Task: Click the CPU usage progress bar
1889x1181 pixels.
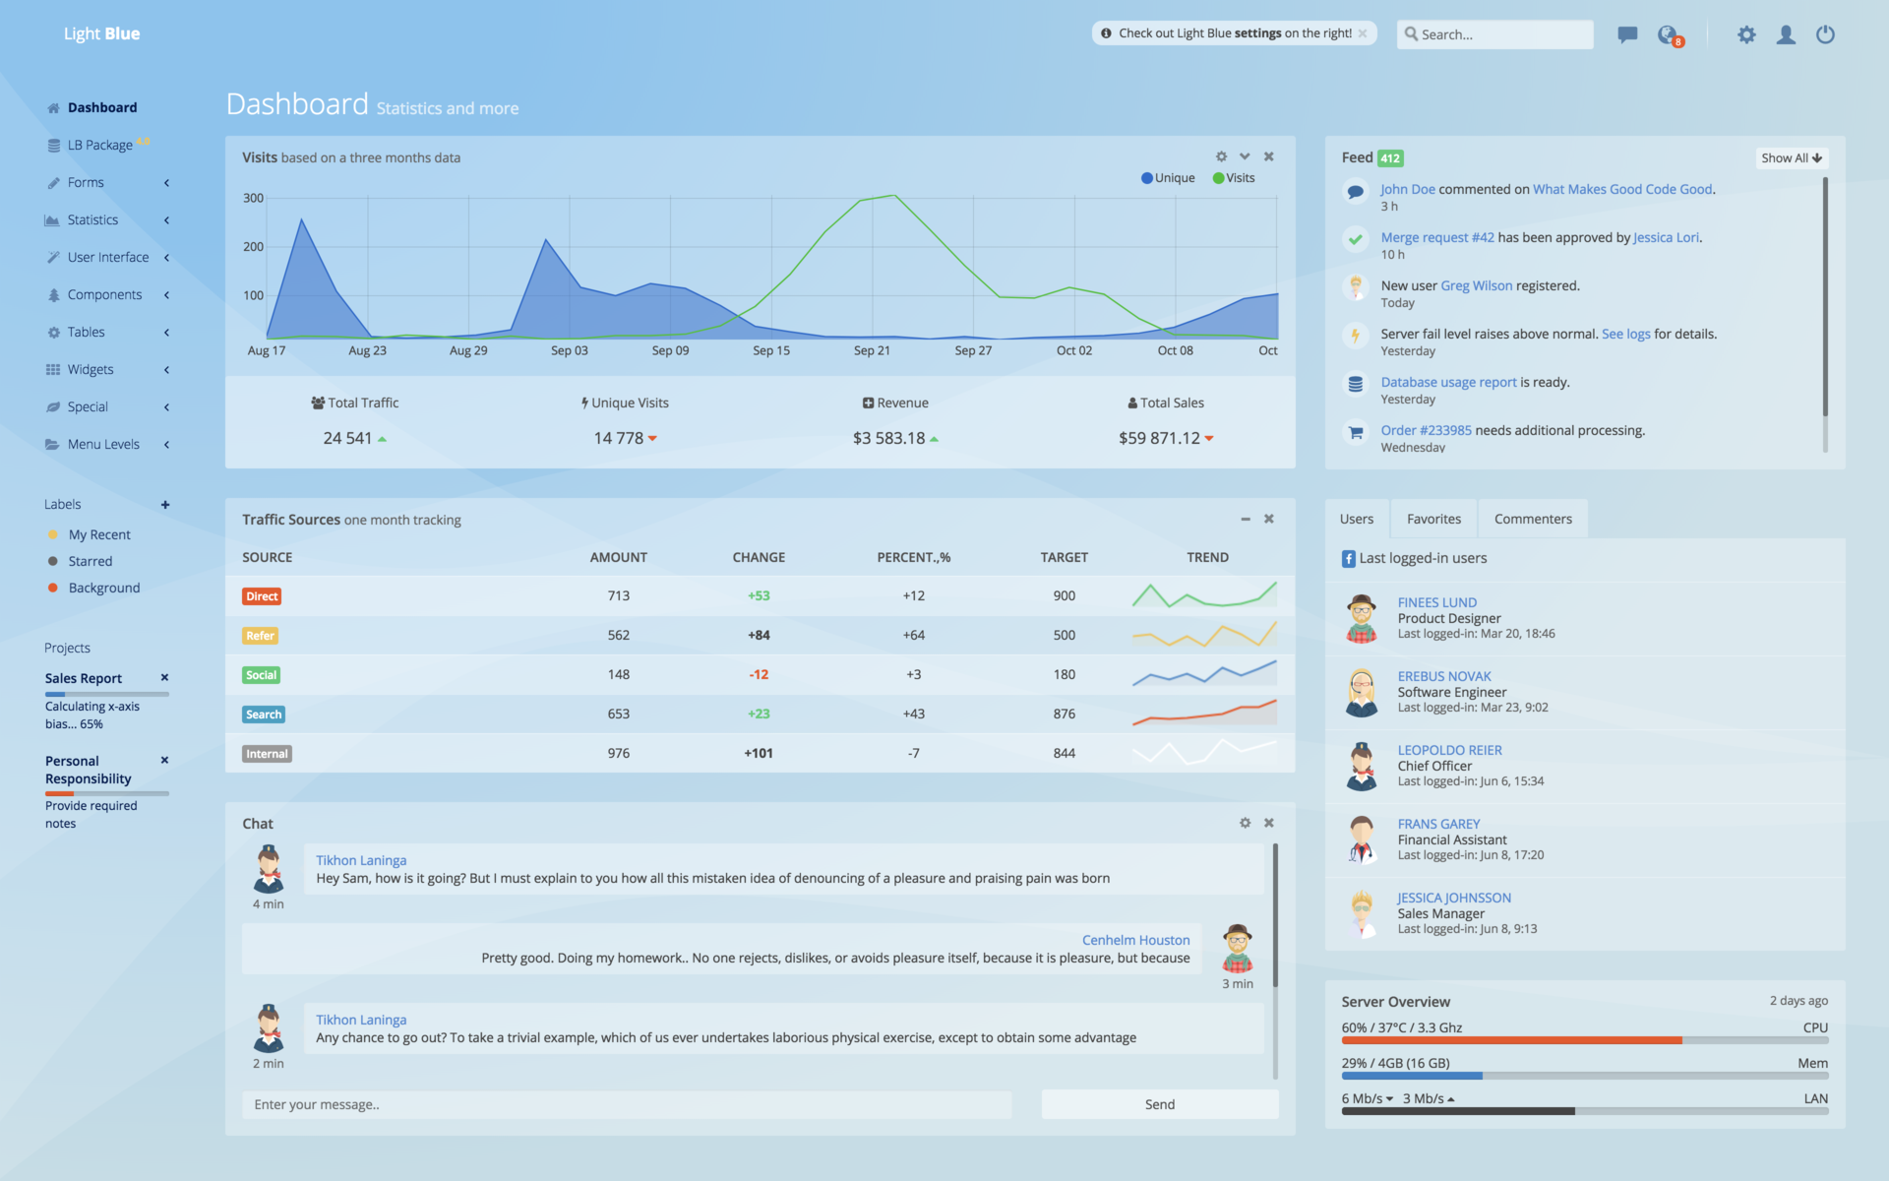Action: point(1585,1040)
